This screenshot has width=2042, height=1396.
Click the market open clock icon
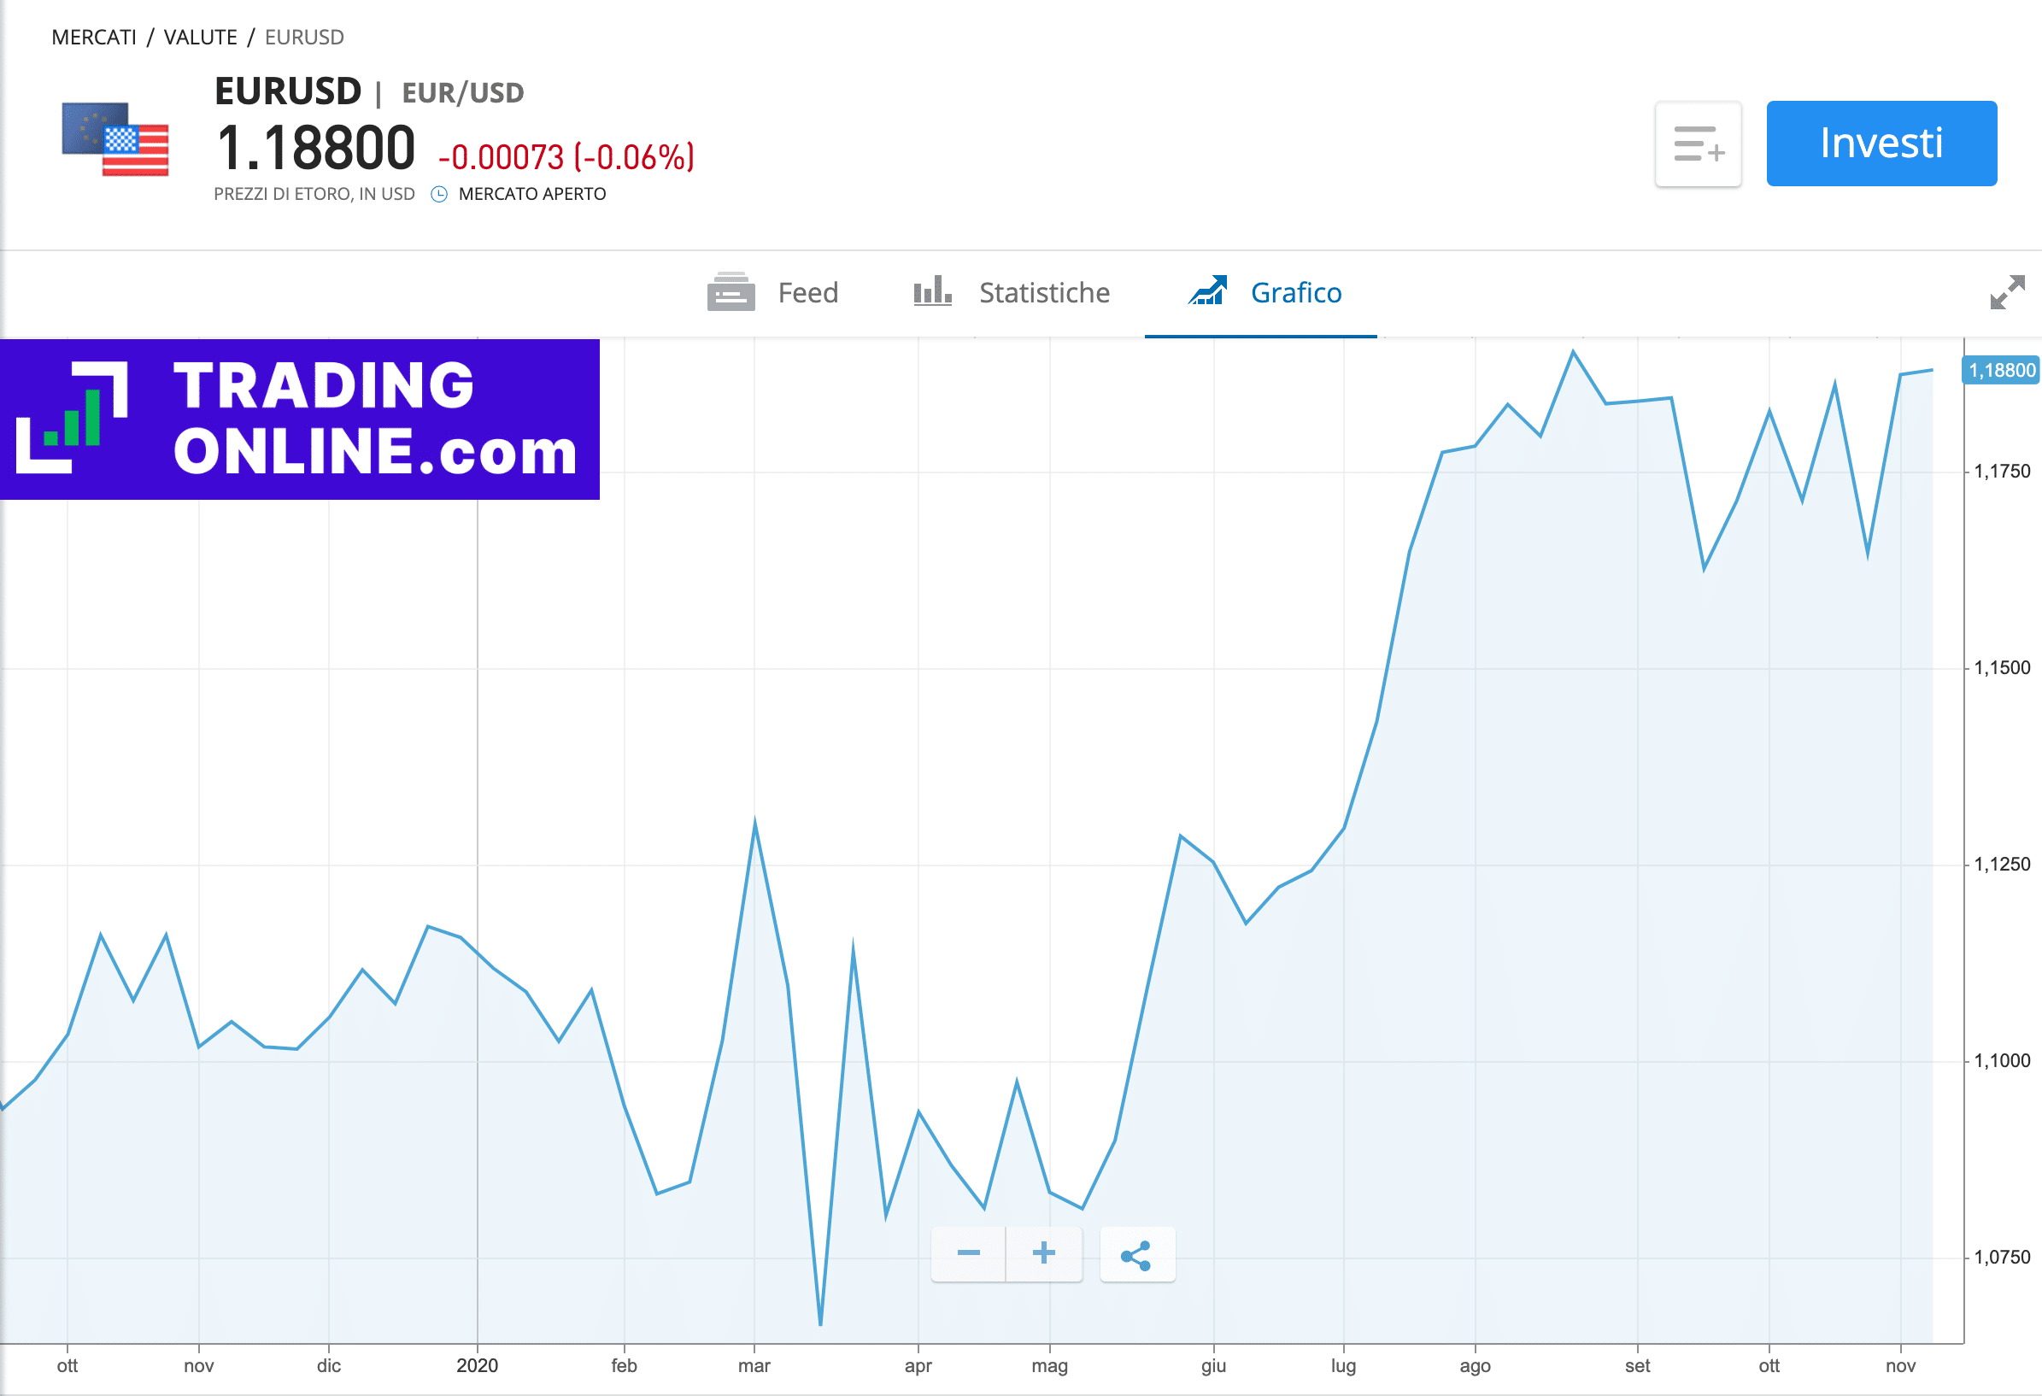(439, 194)
